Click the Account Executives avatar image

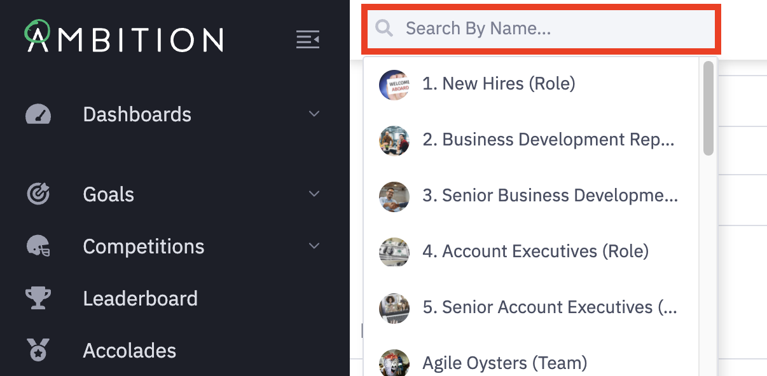(394, 252)
